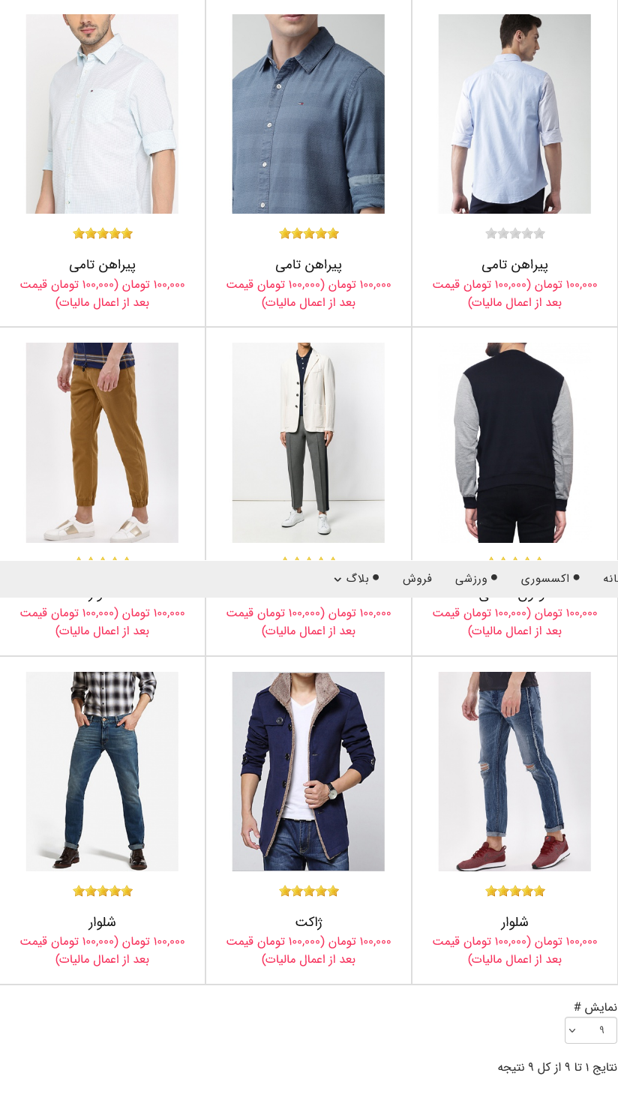Expand the بلاگ menu chevron
This screenshot has height=1100, width=618.
[337, 580]
